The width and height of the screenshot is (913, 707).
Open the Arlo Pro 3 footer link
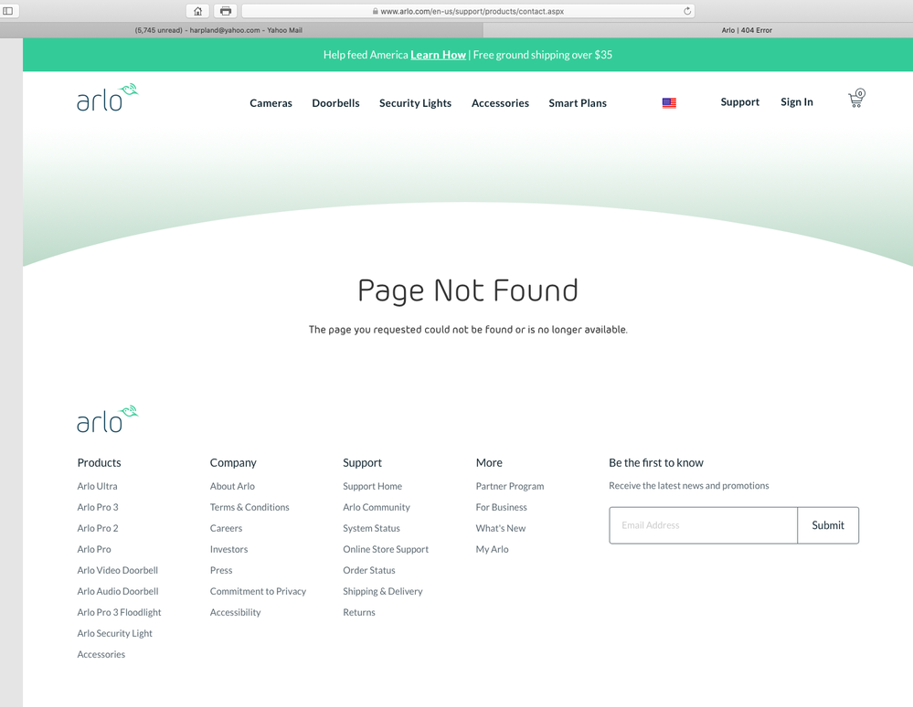98,507
